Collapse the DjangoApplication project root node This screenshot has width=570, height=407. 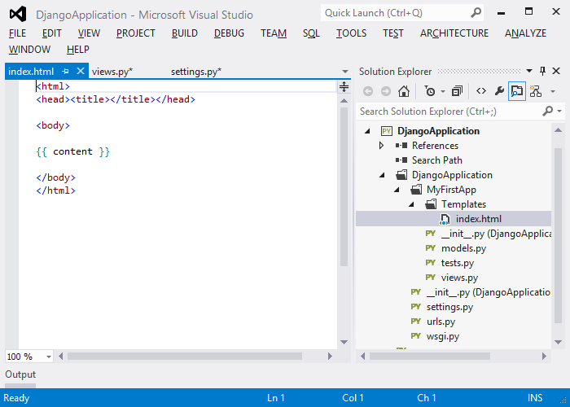pyautogui.click(x=367, y=131)
